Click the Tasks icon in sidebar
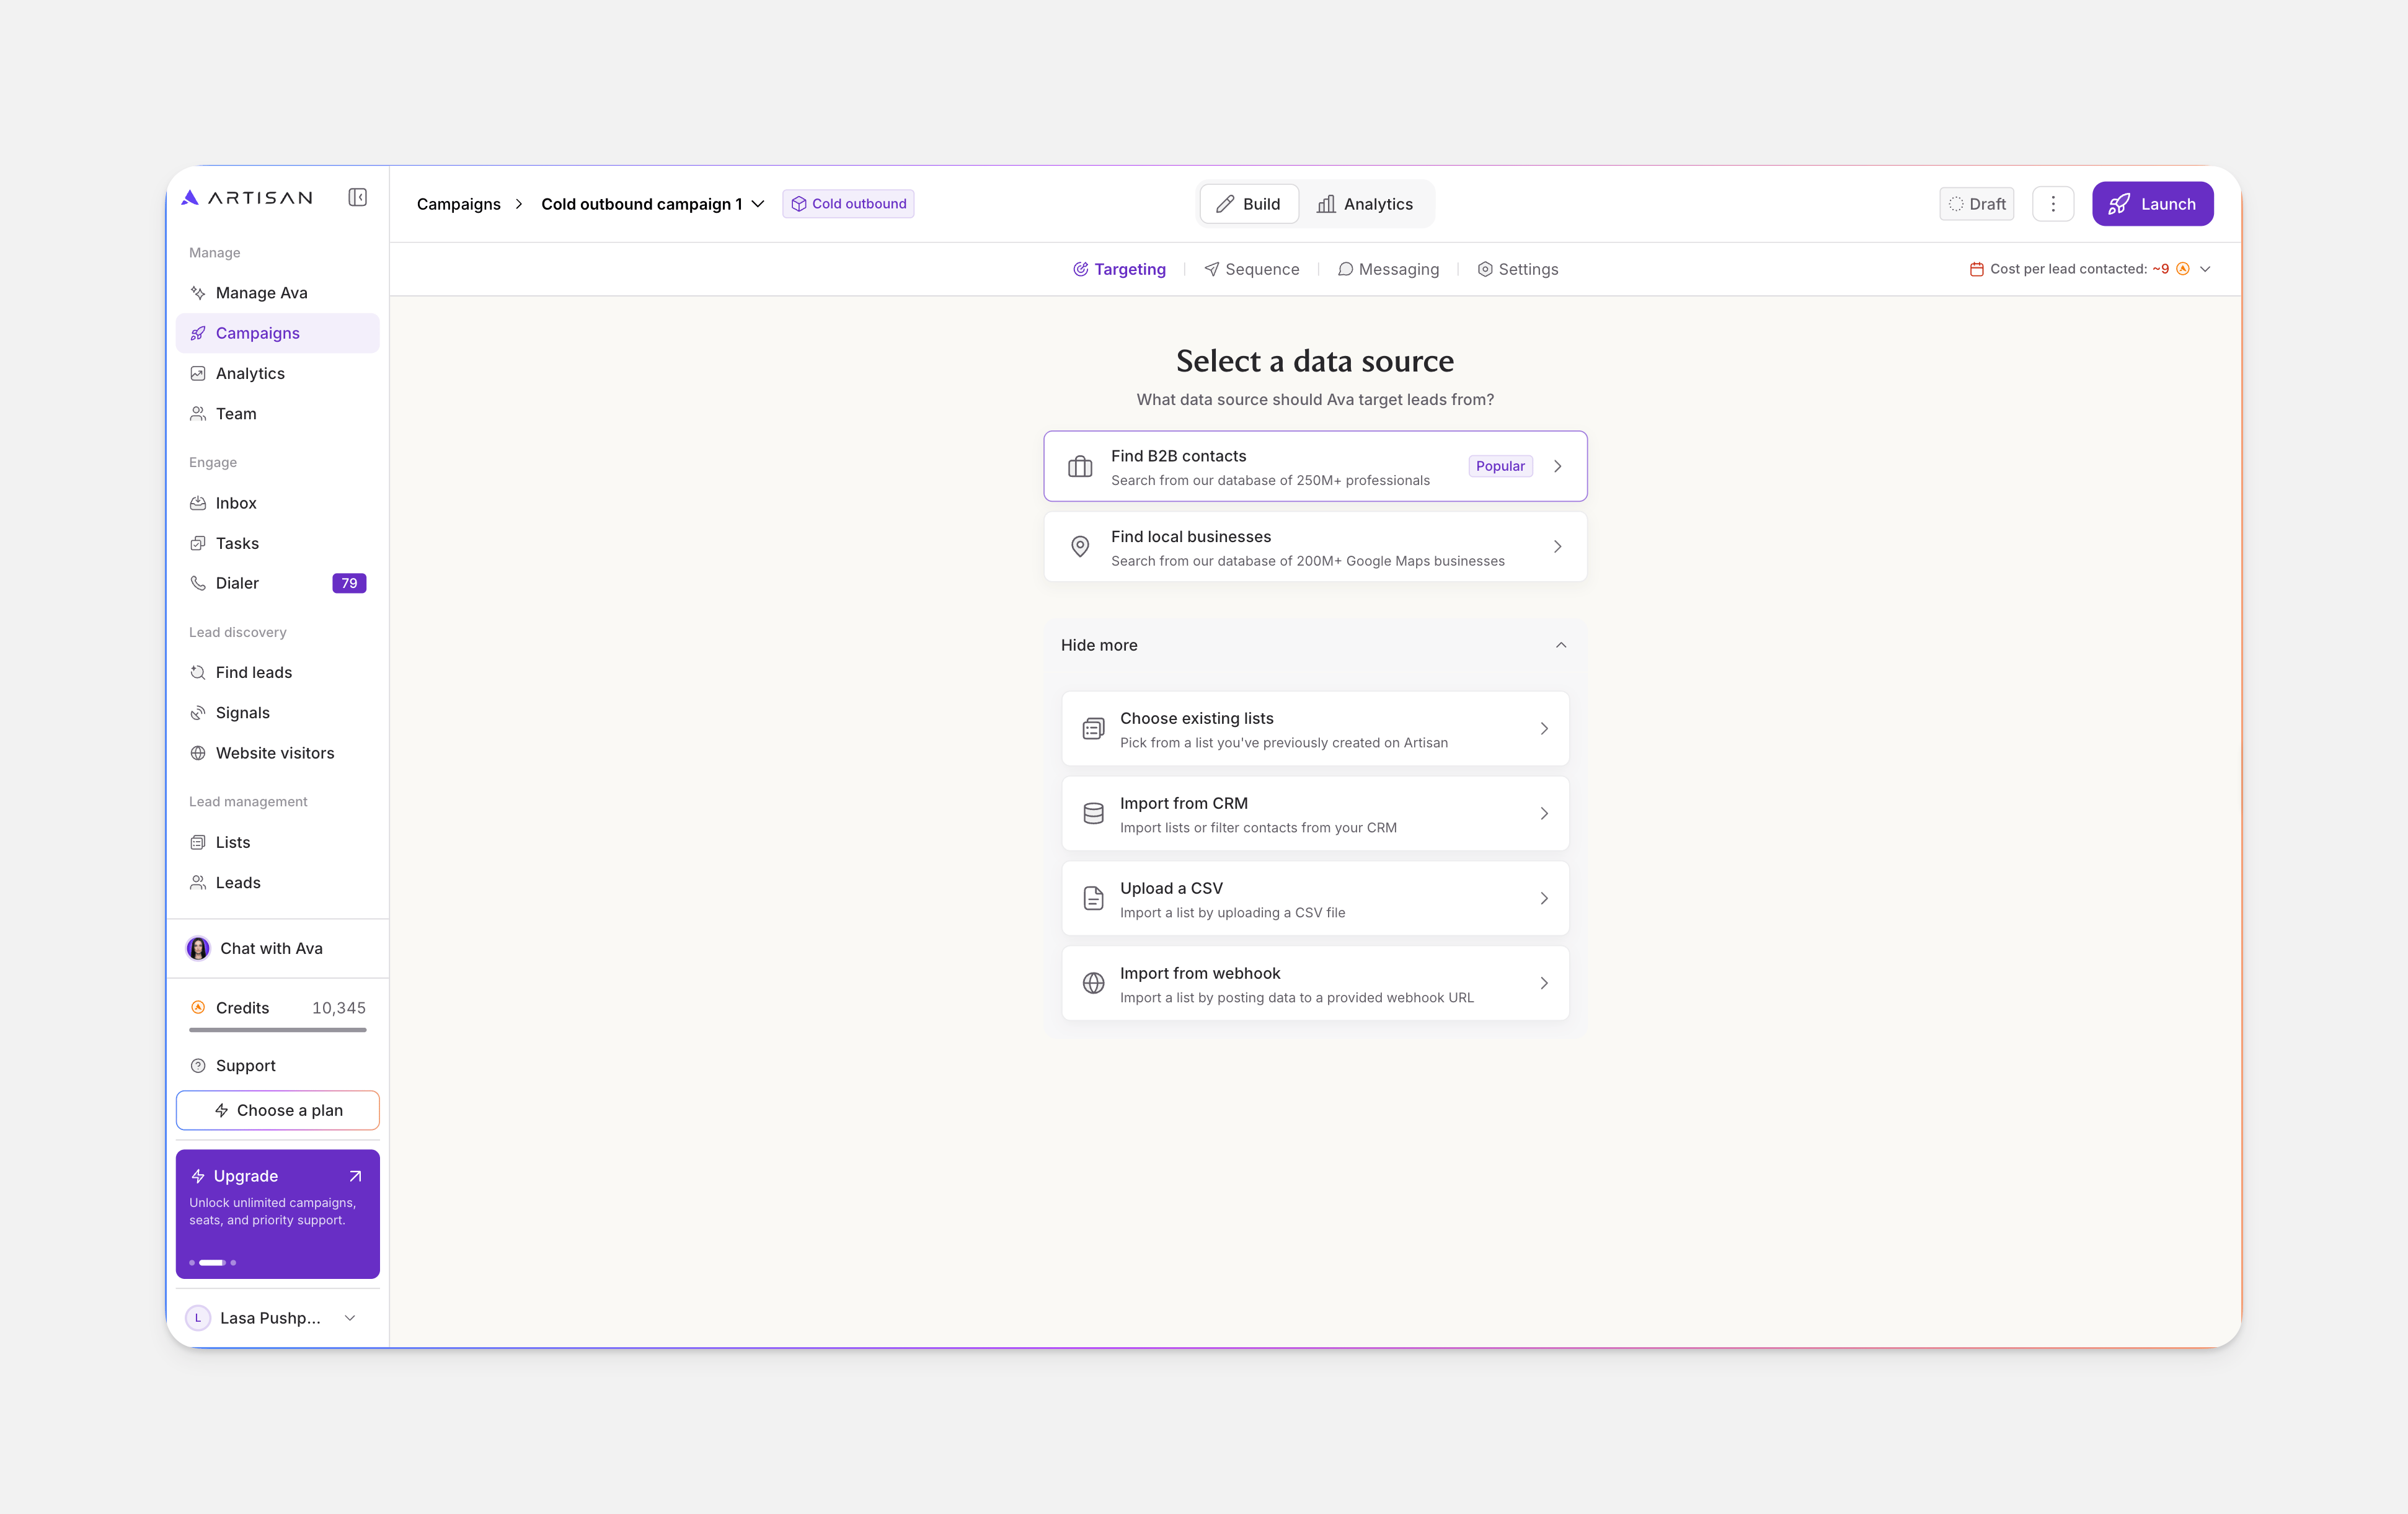Image resolution: width=2408 pixels, height=1514 pixels. tap(198, 543)
